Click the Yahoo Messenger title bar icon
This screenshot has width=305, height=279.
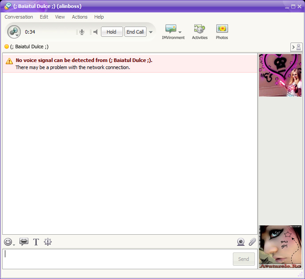click(8, 6)
